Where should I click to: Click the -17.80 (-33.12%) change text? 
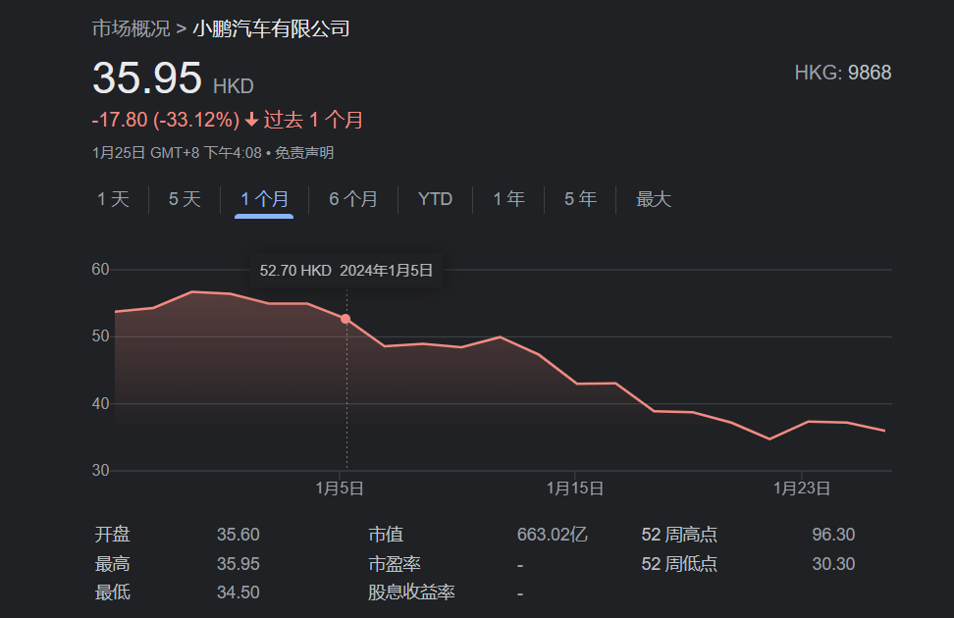(x=166, y=120)
